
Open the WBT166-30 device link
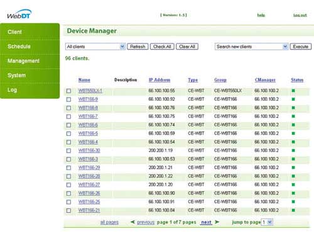(89, 150)
